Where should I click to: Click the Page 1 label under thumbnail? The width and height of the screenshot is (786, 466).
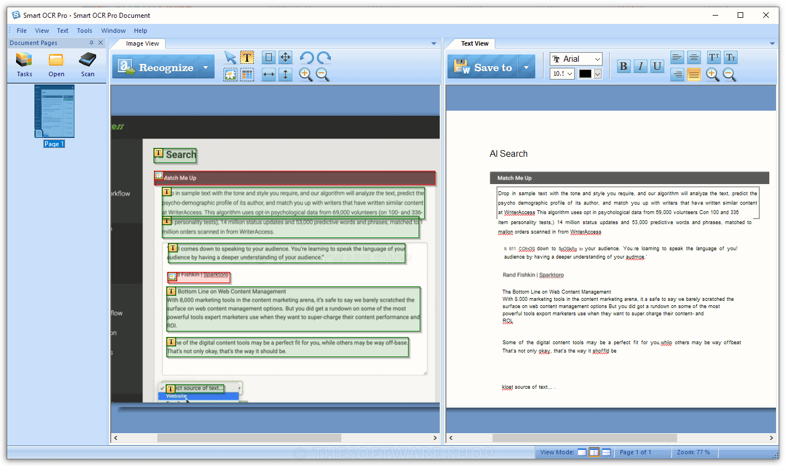point(54,144)
